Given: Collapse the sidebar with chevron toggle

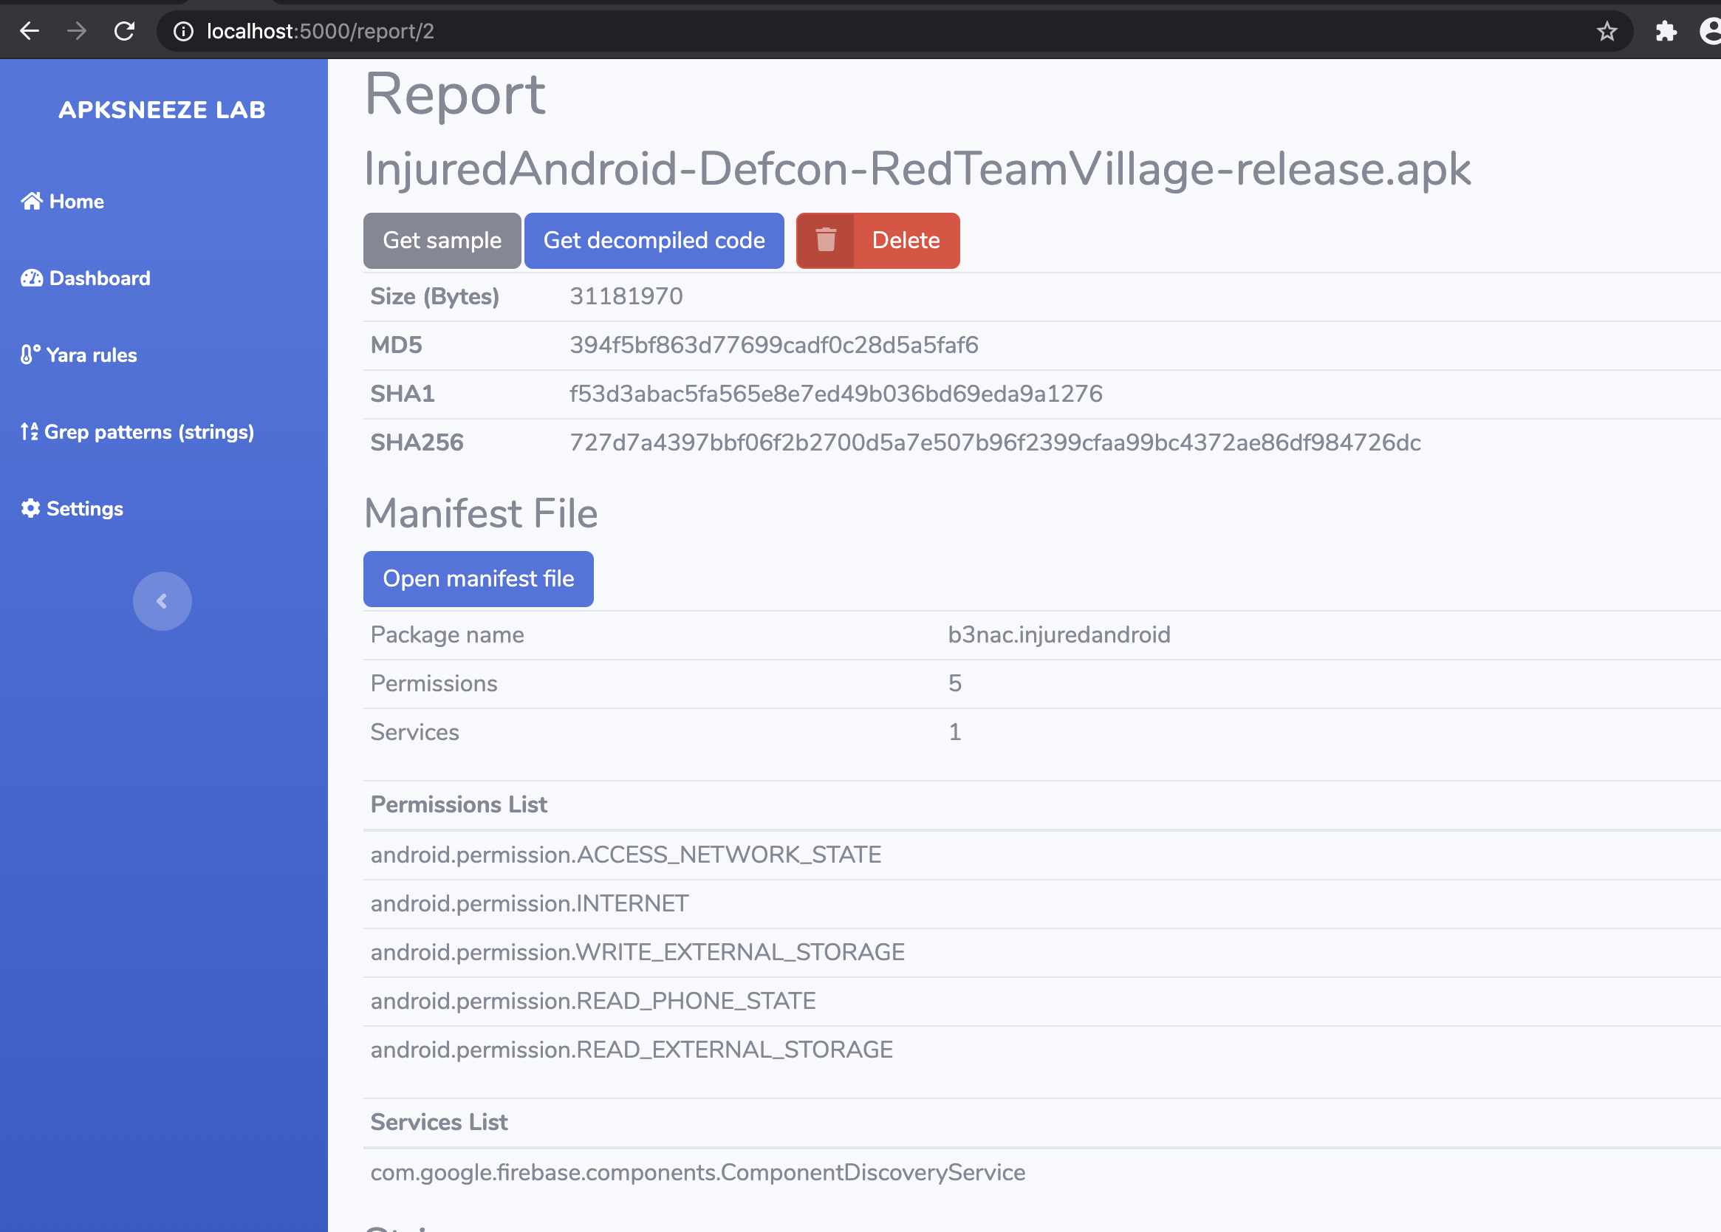Looking at the screenshot, I should (x=162, y=600).
